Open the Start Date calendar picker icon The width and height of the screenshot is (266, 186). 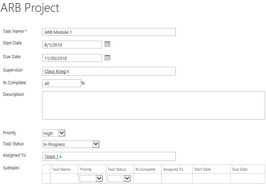coord(107,44)
